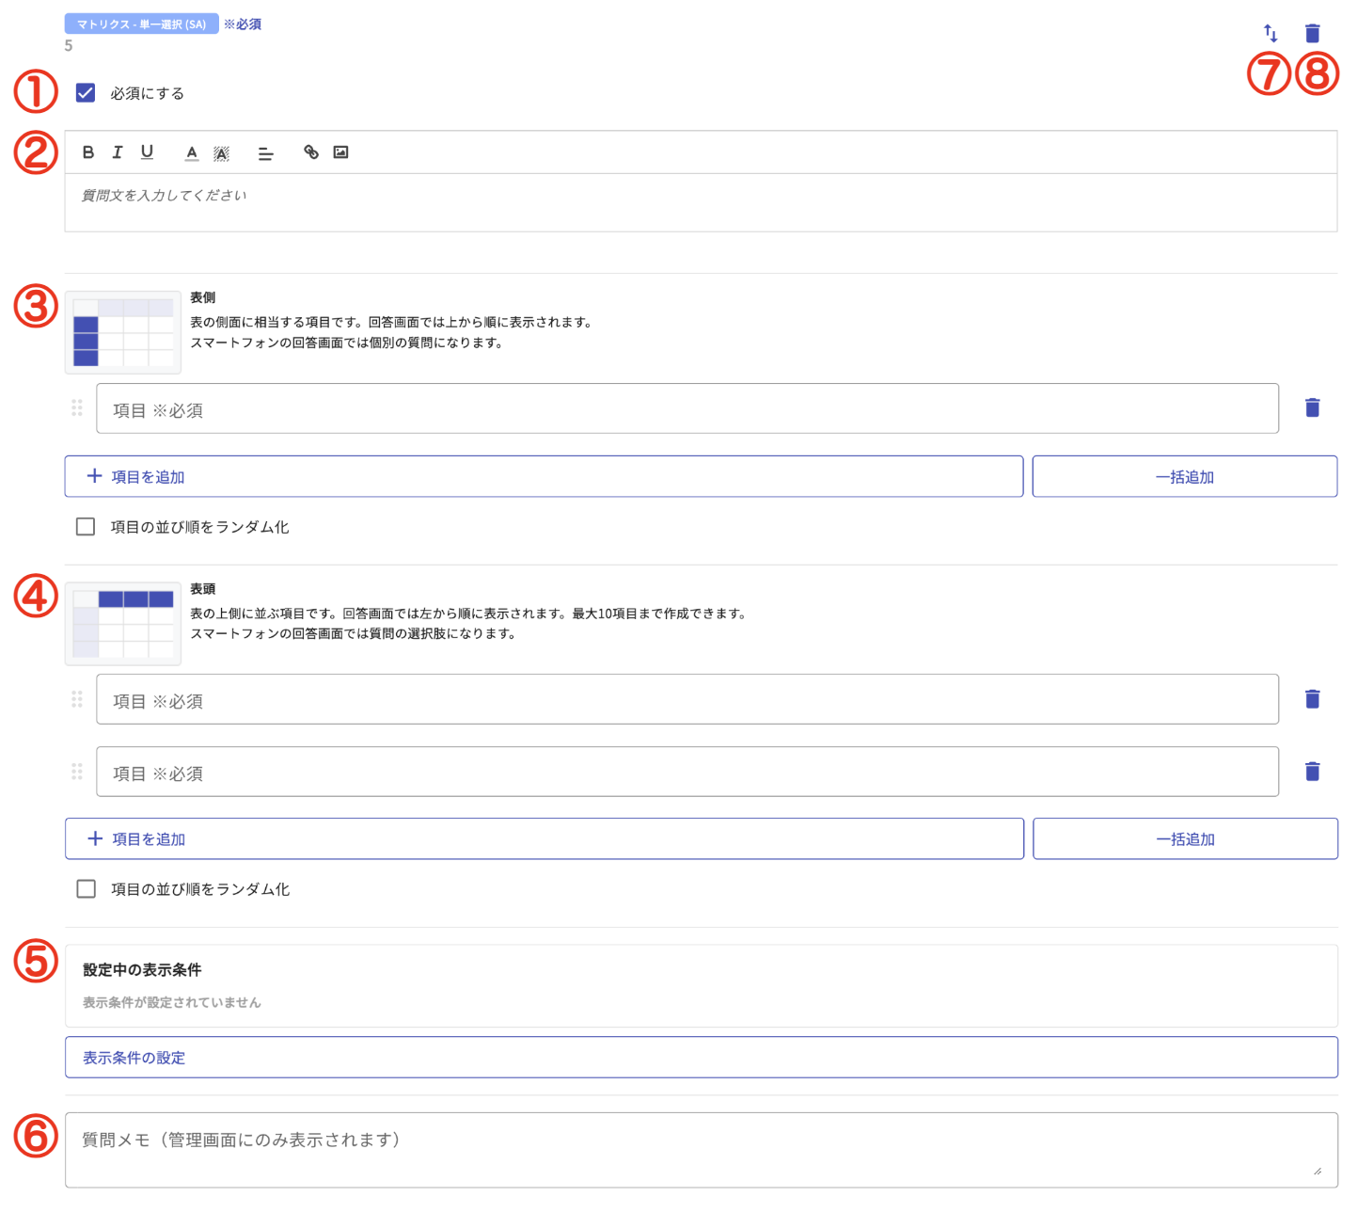Delete the entire question with the top trash icon

click(x=1311, y=32)
